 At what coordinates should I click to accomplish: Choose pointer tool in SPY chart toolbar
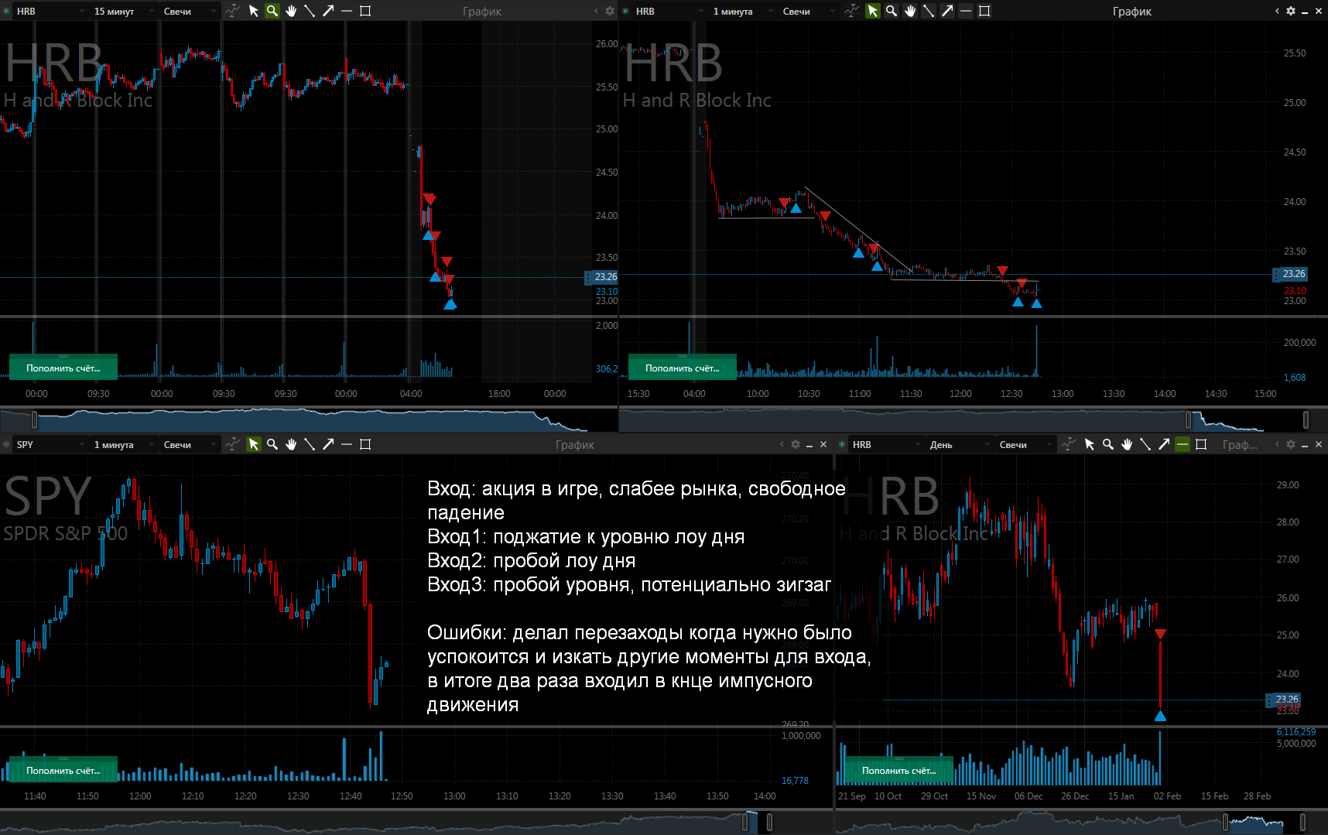[253, 444]
